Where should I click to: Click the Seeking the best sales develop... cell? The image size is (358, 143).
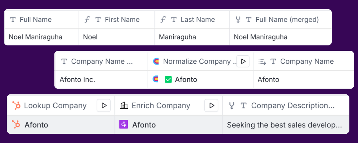pyautogui.click(x=286, y=124)
